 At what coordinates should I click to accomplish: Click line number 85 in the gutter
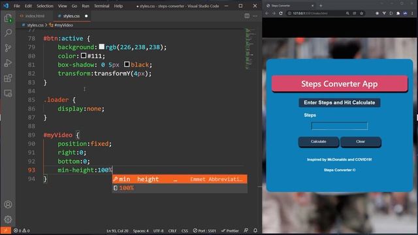pyautogui.click(x=31, y=100)
